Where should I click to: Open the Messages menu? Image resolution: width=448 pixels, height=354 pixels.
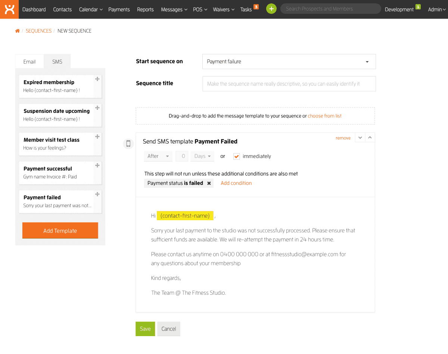[174, 9]
